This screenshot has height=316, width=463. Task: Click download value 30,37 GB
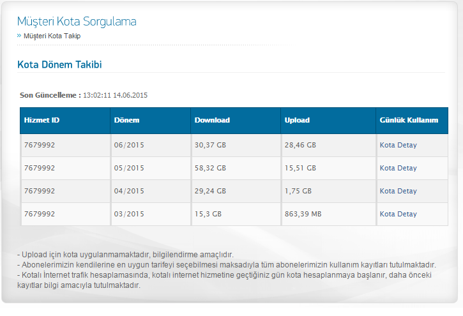coord(210,145)
